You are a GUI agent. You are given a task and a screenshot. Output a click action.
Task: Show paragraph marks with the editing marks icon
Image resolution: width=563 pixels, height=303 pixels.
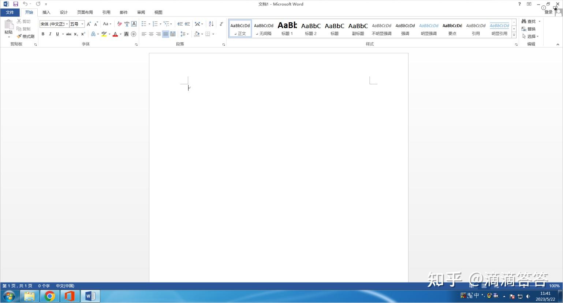click(x=221, y=24)
